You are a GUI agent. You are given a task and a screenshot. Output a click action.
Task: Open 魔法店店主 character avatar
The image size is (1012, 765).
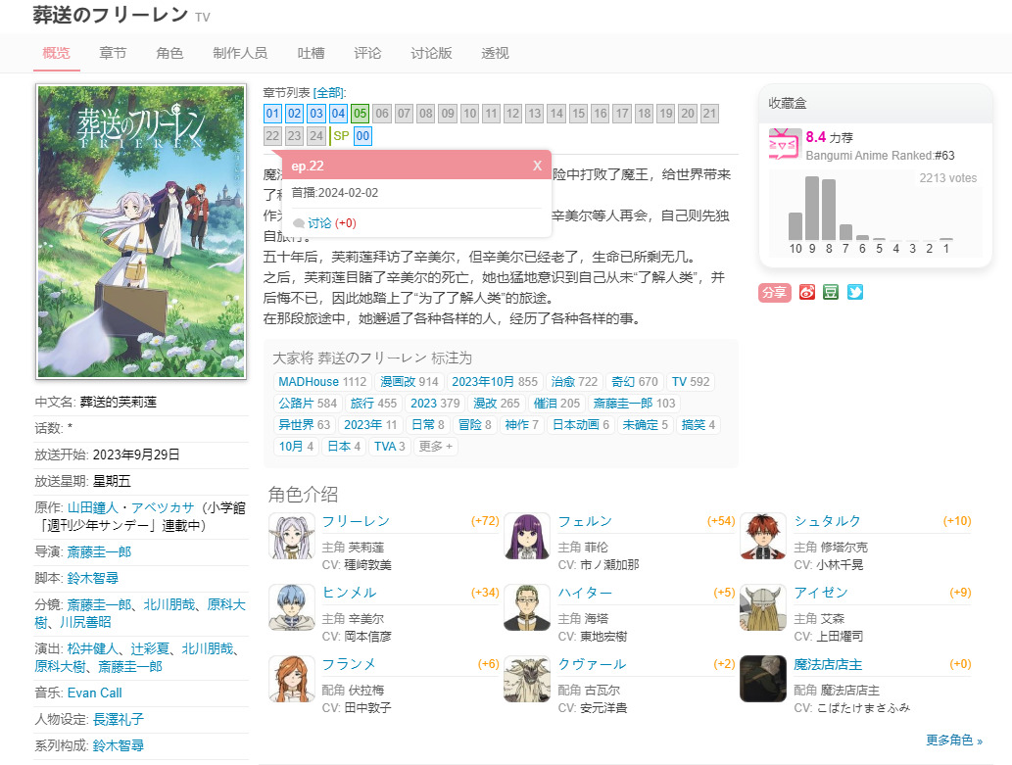click(763, 679)
